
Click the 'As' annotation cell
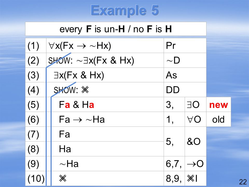(171, 75)
